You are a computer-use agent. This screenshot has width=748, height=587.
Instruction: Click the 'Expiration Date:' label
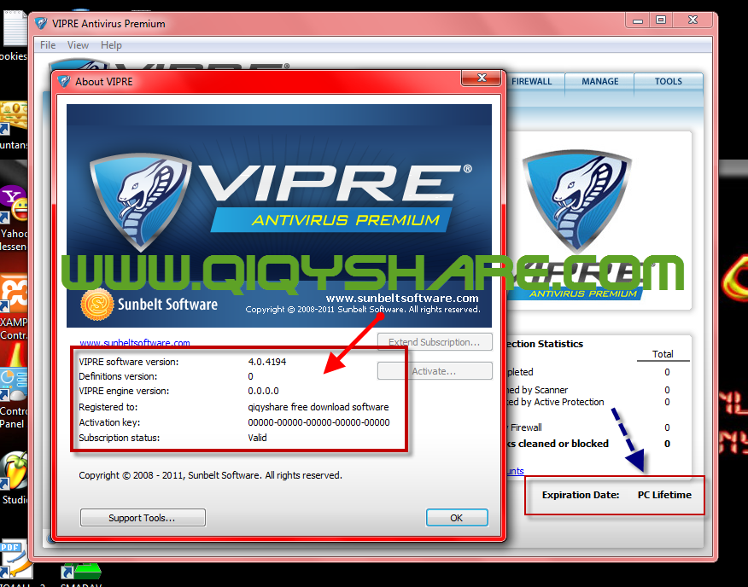(581, 495)
